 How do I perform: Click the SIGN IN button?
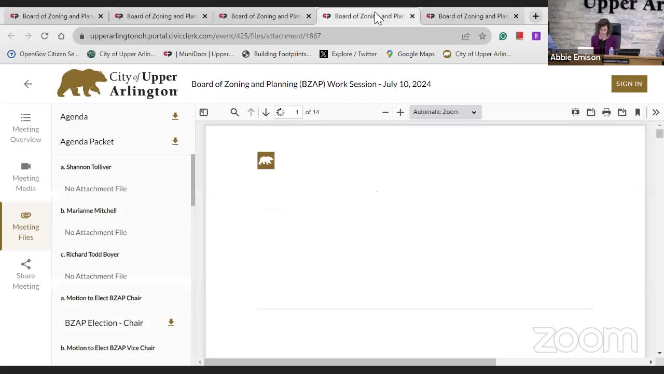coord(629,84)
